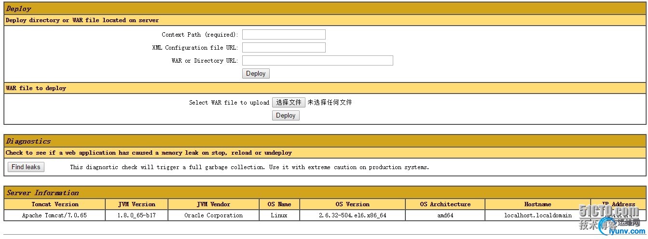Viewport: 648px width, 239px height.
Task: Click the 'Select WAR file to upload' label
Action: tap(229, 103)
